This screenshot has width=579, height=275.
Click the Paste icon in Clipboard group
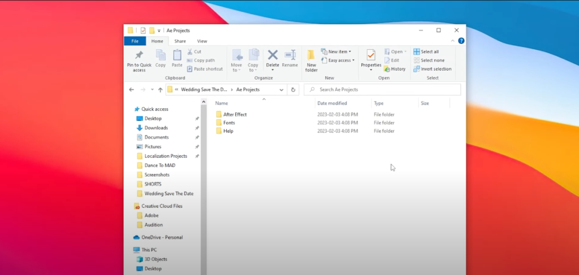tap(177, 56)
